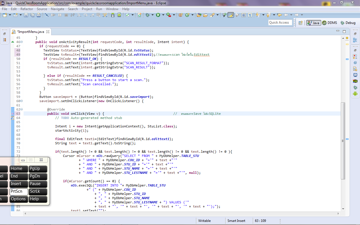360x225 pixels.
Task: Toggle Mark Occurrences highlighter button
Action: 231,15
